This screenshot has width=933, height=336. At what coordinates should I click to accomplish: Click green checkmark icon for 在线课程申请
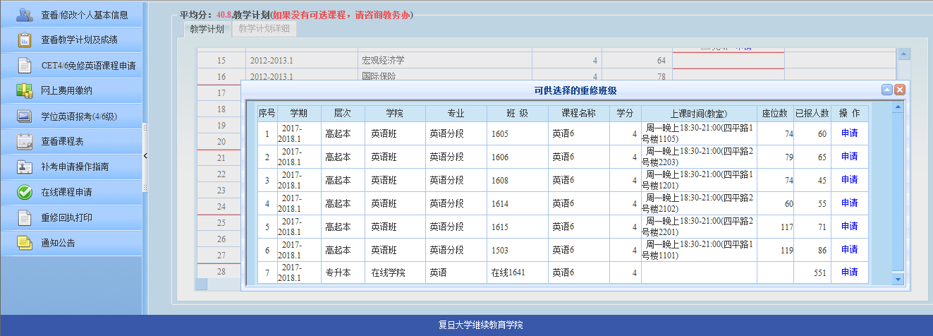(24, 192)
